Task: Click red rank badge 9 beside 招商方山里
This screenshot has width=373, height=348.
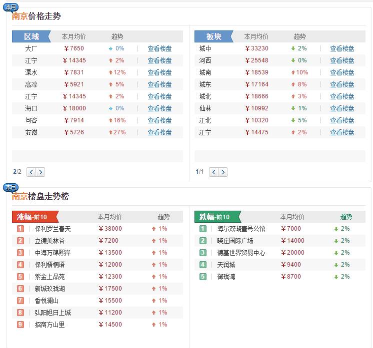Action: click(20, 325)
